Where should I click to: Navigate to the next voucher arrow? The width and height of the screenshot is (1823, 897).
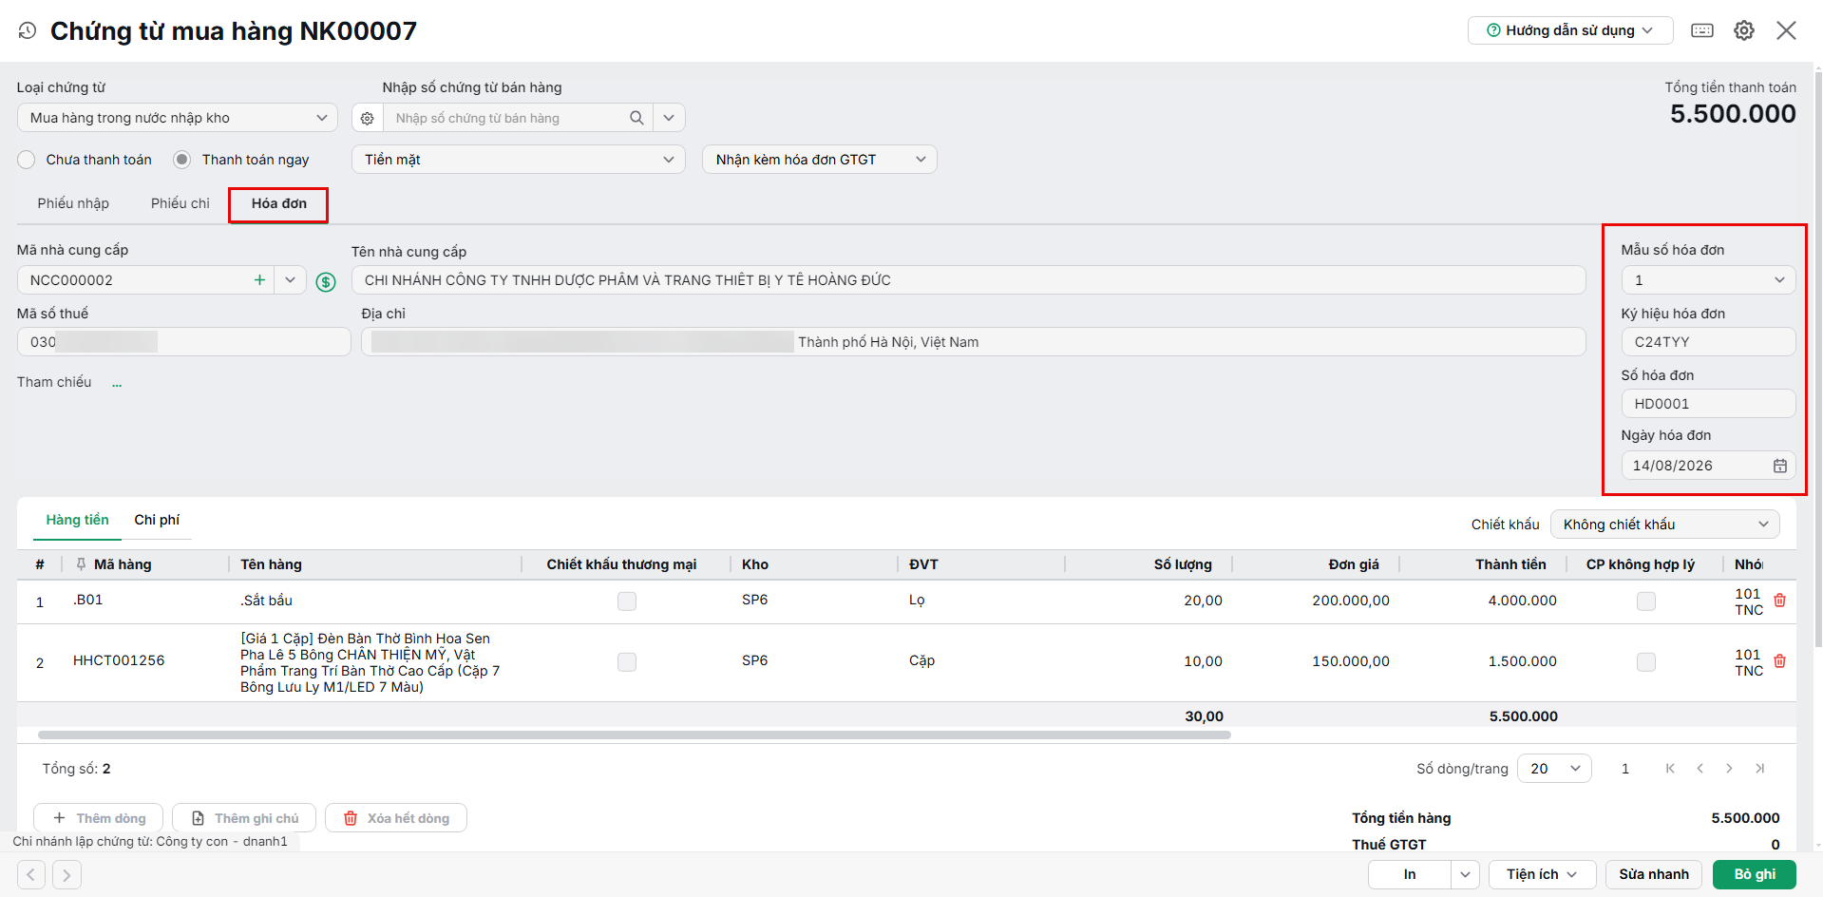click(66, 874)
